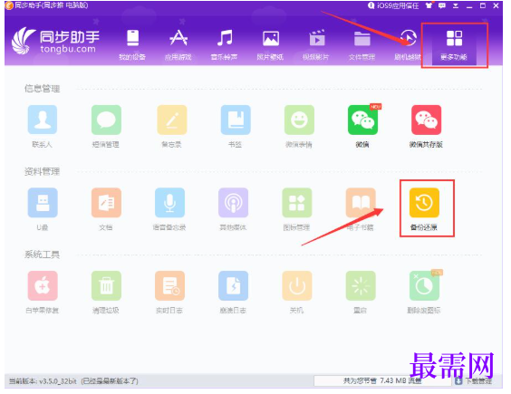
Task: Open 备份还原 backup and restore
Action: coord(424,202)
